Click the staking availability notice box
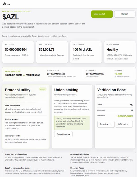Screen dimensions: 137x179 point(72,123)
